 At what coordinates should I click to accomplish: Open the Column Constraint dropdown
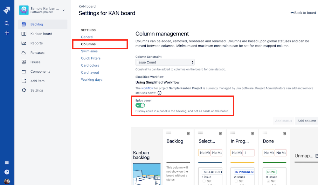pyautogui.click(x=165, y=63)
